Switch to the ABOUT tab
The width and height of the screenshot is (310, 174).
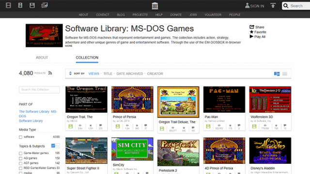42,58
